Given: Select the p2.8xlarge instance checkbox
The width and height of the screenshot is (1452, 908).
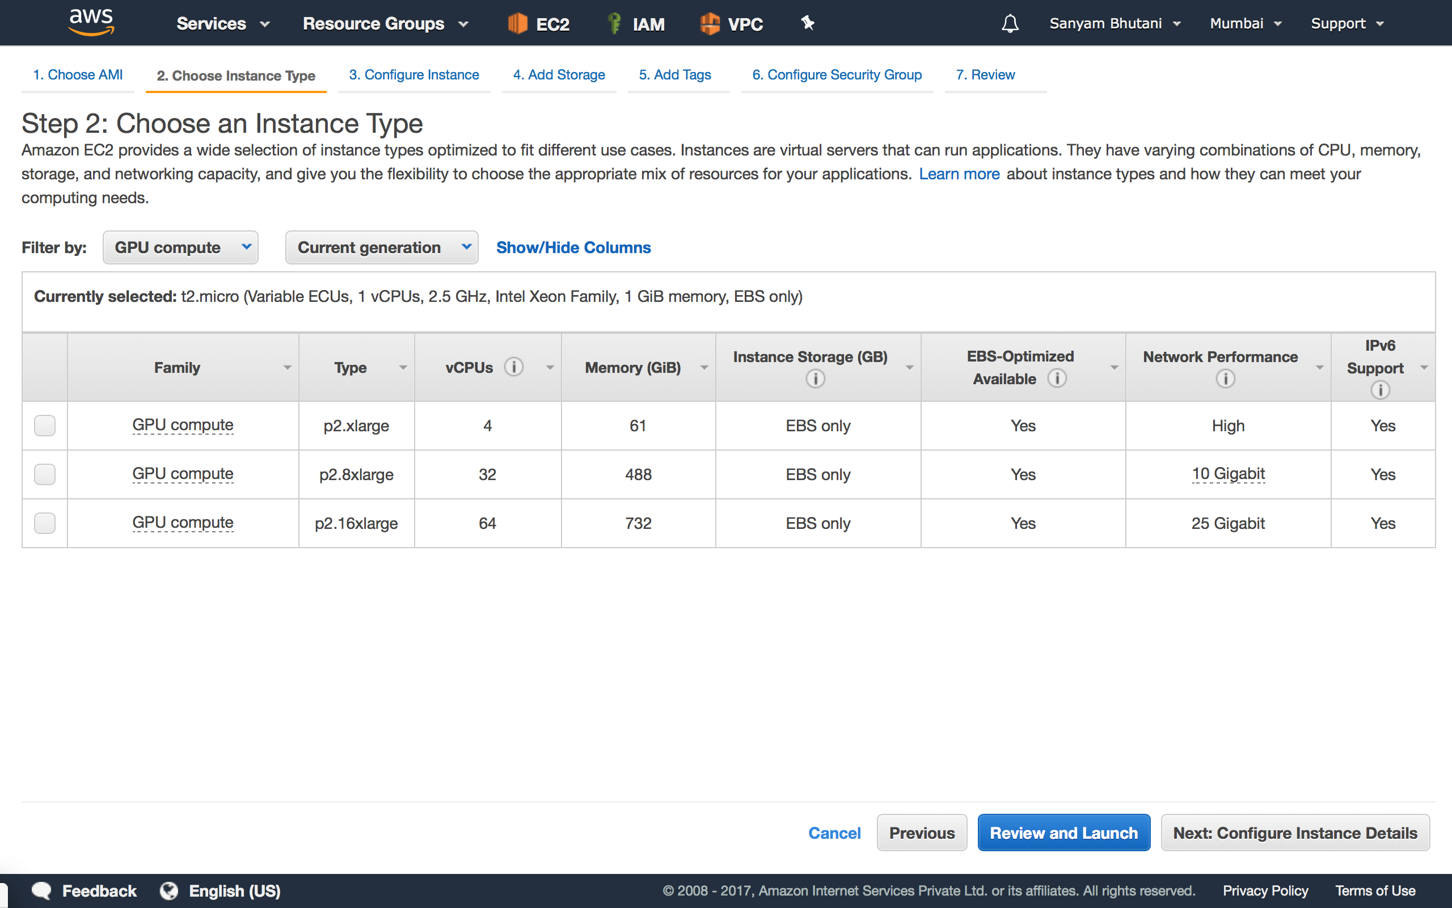Looking at the screenshot, I should point(45,474).
